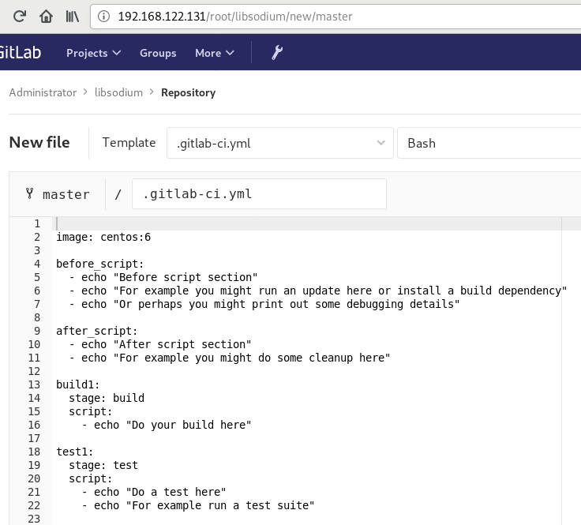Click the browser Home icon
Screen dimensions: 581x525
[x=46, y=16]
